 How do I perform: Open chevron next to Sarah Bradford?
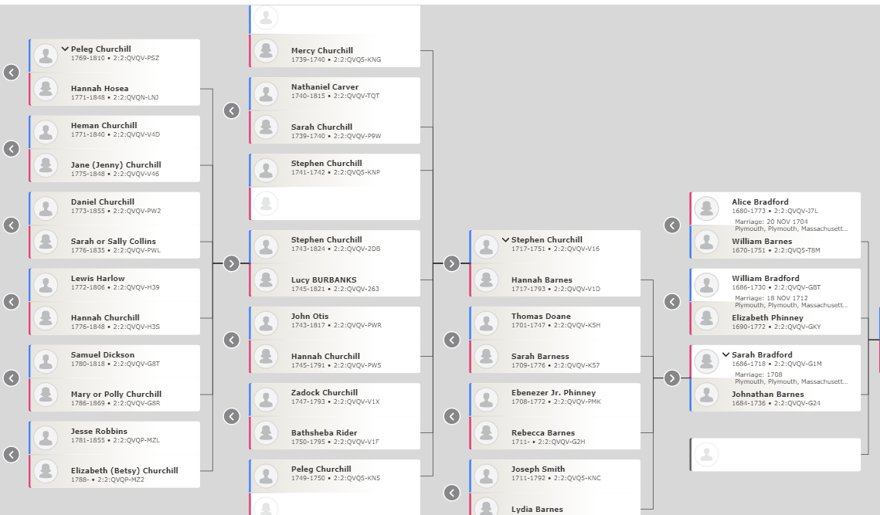(725, 354)
